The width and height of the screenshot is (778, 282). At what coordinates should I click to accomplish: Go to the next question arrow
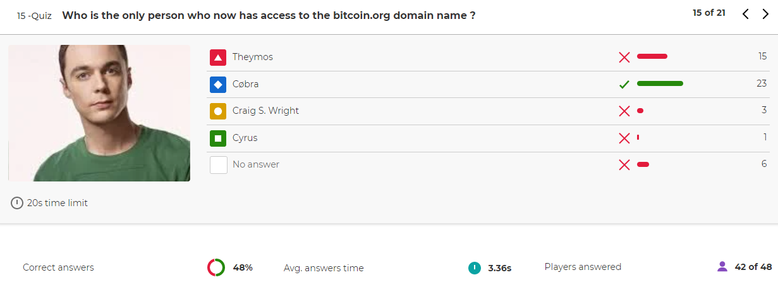pyautogui.click(x=765, y=14)
